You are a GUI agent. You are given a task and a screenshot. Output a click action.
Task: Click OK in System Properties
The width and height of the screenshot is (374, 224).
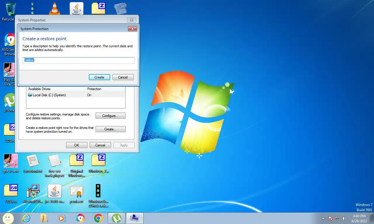point(77,145)
